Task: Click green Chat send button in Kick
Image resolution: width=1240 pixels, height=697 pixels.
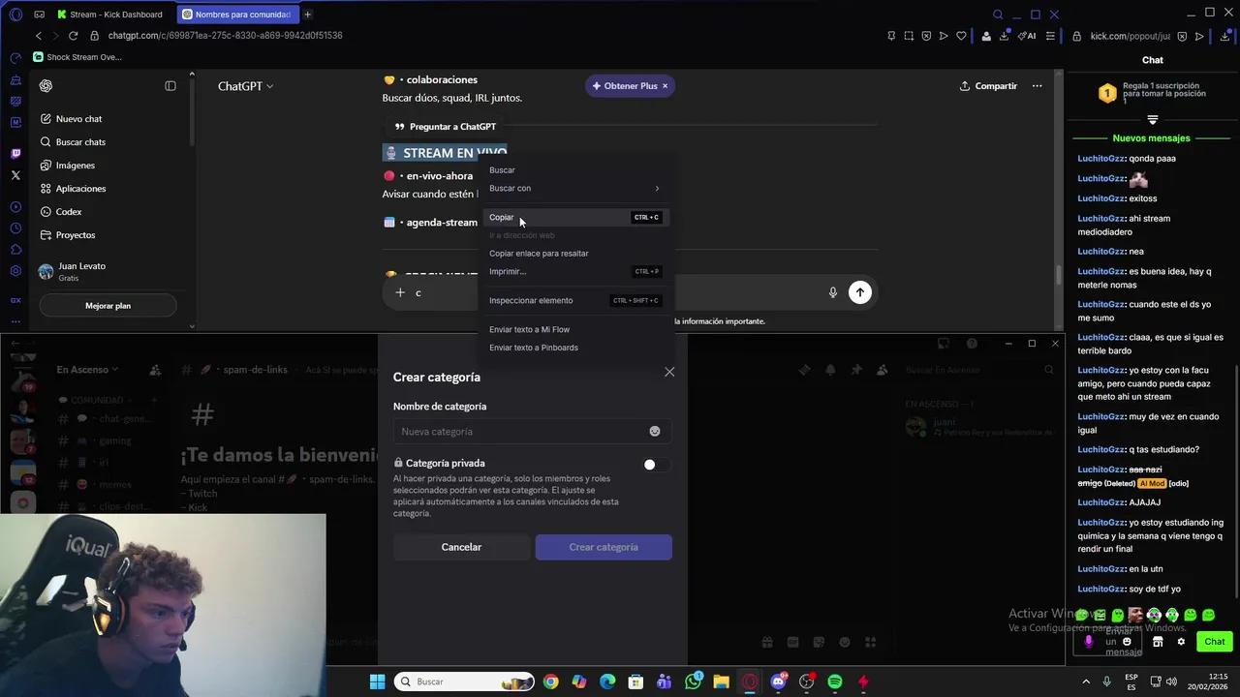Action: coord(1215,642)
